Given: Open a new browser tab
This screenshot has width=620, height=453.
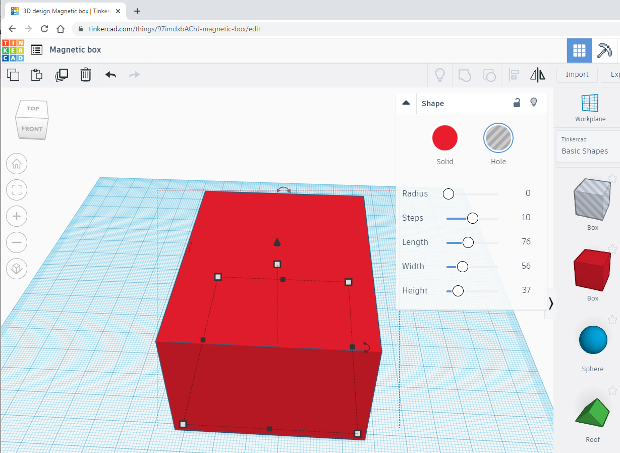Looking at the screenshot, I should (137, 11).
